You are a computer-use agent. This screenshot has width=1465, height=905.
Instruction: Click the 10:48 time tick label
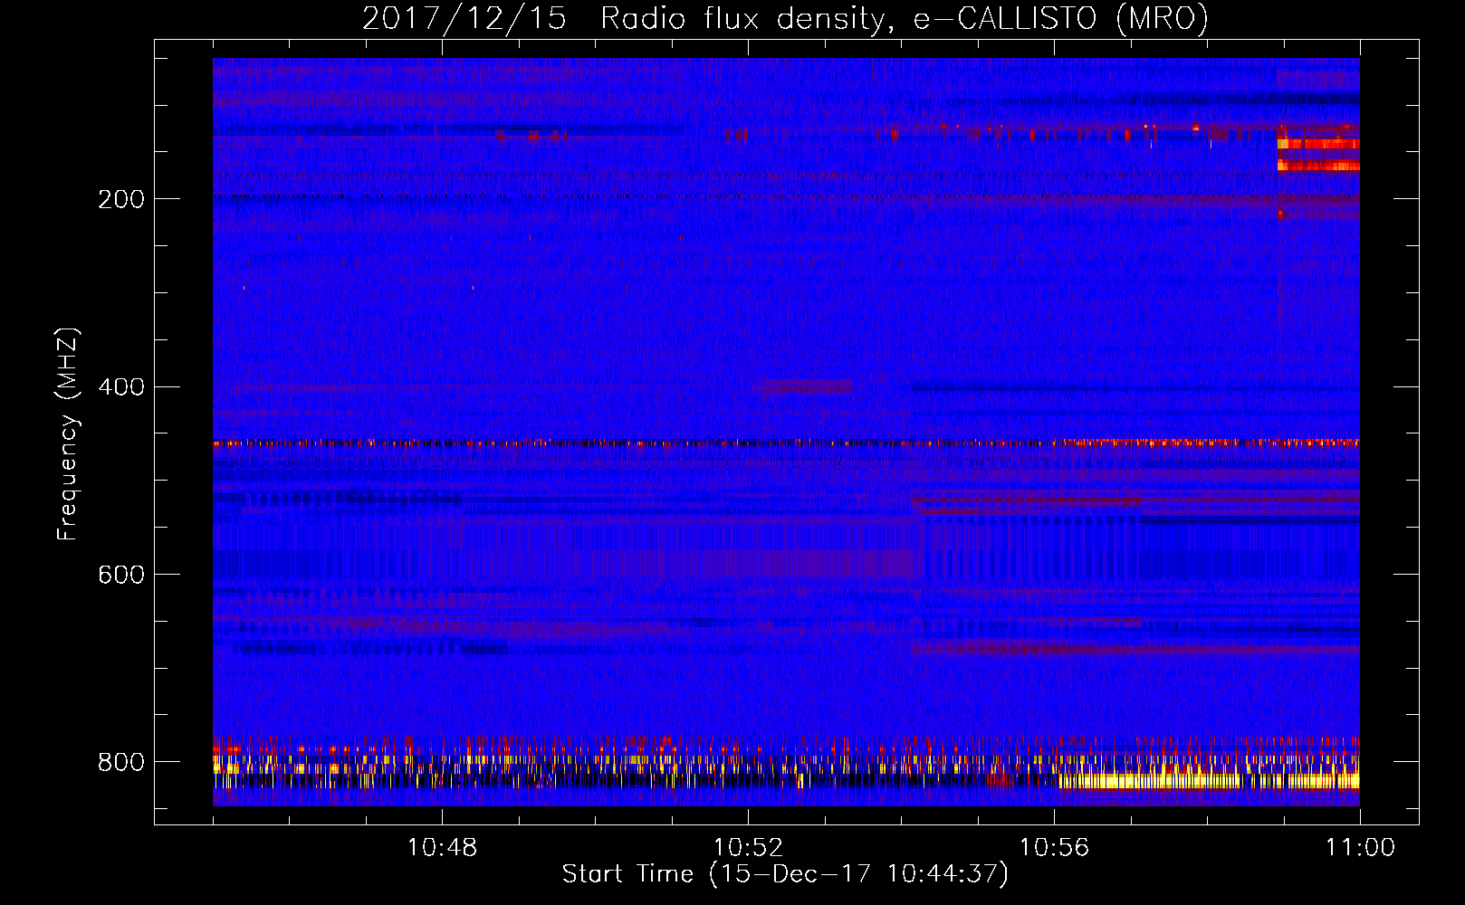click(442, 848)
